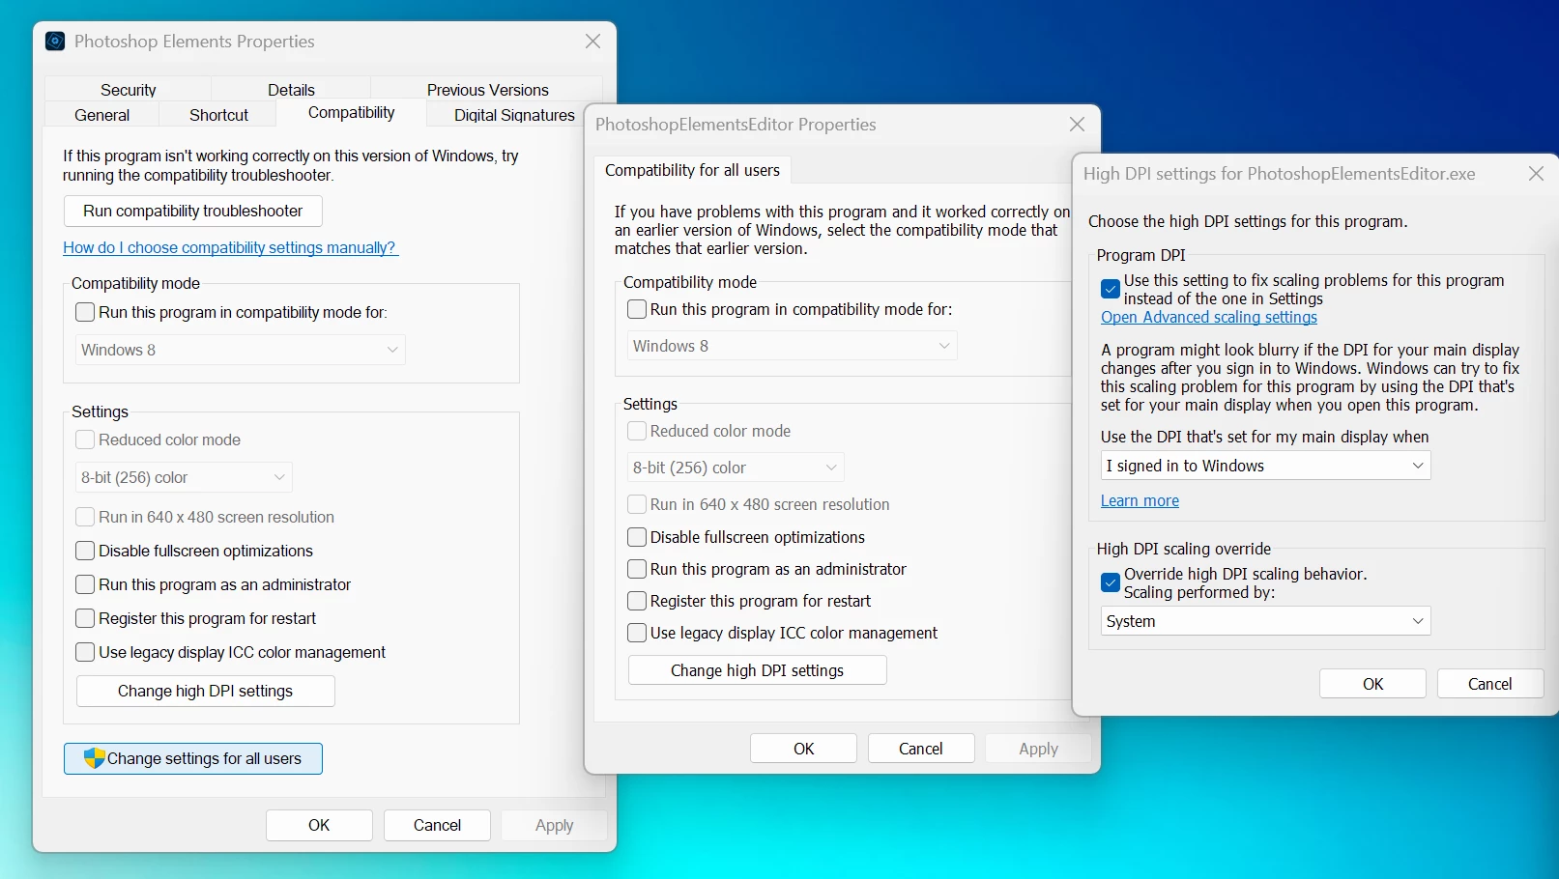1559x879 pixels.
Task: Uncheck Override high DPI scaling behavior
Action: click(x=1111, y=582)
